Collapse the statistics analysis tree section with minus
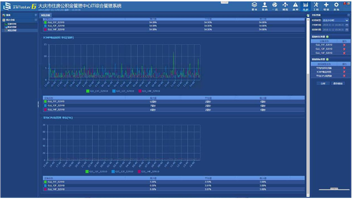This screenshot has width=352, height=199. point(36,20)
